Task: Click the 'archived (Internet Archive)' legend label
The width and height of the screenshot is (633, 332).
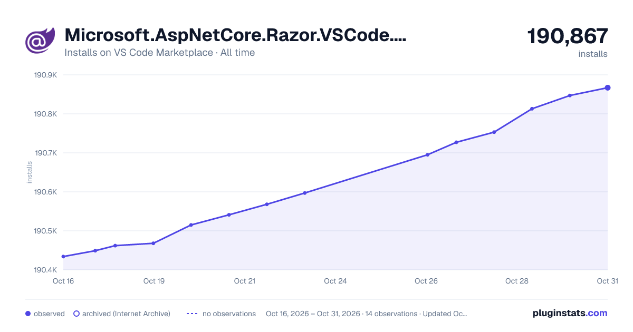Action: pyautogui.click(x=126, y=314)
